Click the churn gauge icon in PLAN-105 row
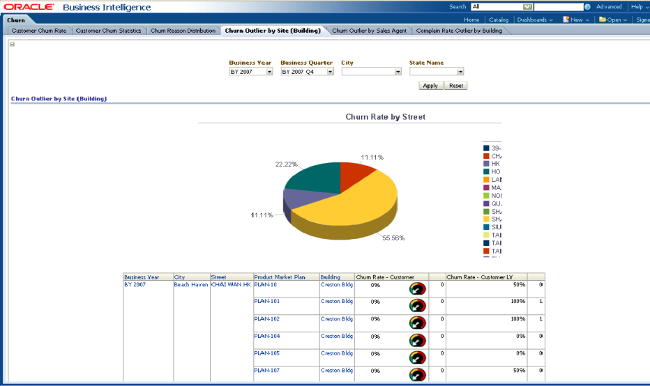 (x=418, y=357)
